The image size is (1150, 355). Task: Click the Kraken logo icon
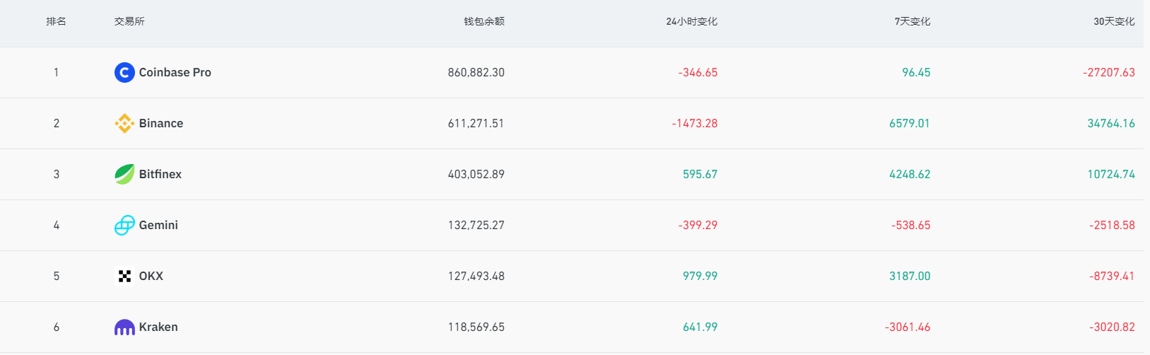pos(124,327)
